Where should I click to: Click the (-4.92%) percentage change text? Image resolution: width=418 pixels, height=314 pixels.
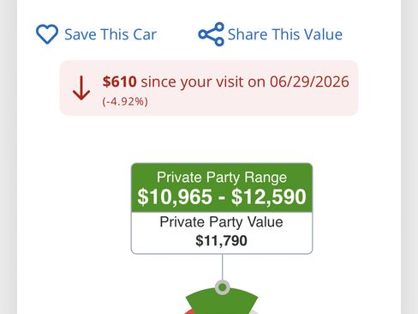125,101
